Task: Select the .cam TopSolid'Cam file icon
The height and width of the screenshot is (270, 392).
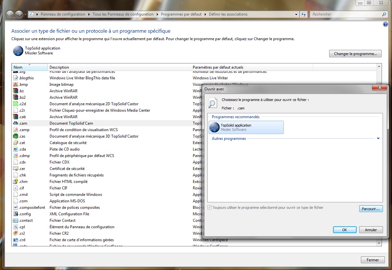Action: coord(15,123)
